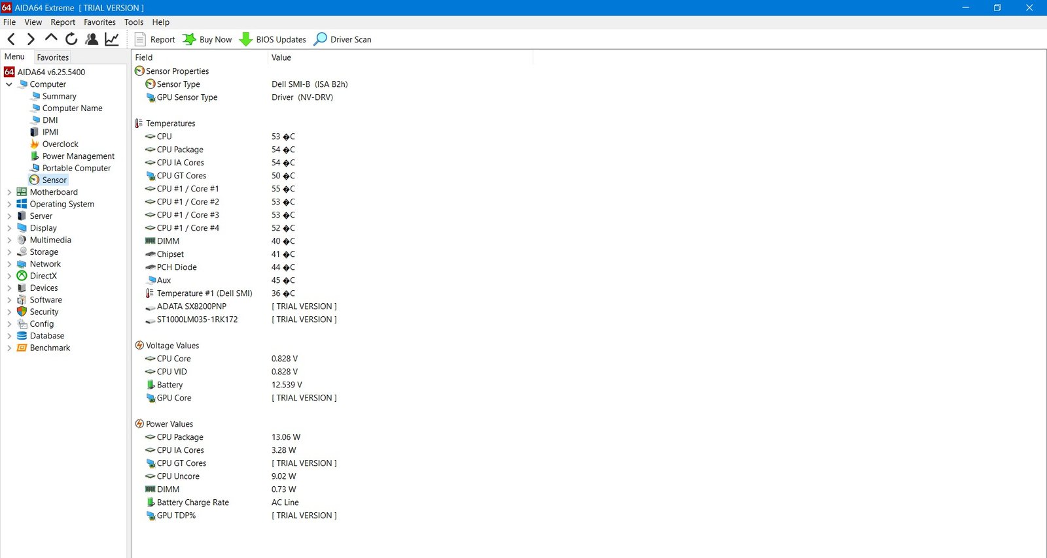1047x558 pixels.
Task: Select Overclock in the sidebar tree
Action: [60, 144]
